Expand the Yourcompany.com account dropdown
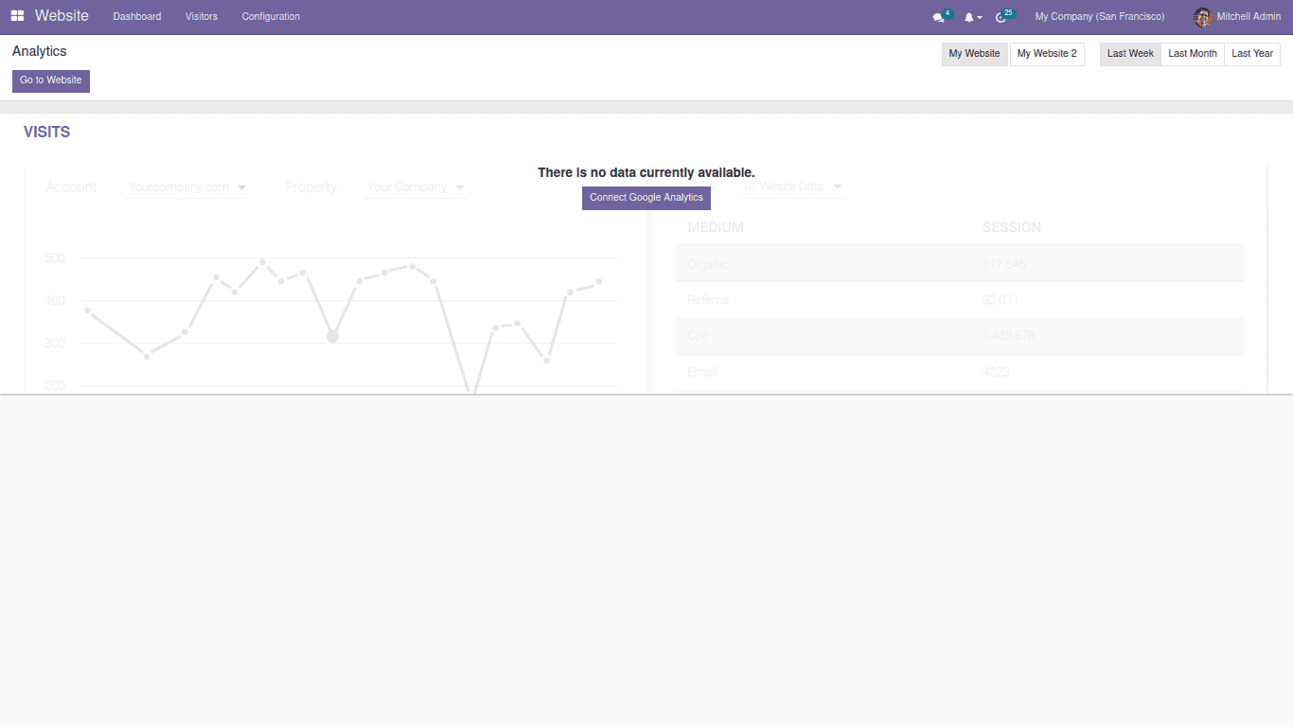1293x727 pixels. pyautogui.click(x=187, y=187)
